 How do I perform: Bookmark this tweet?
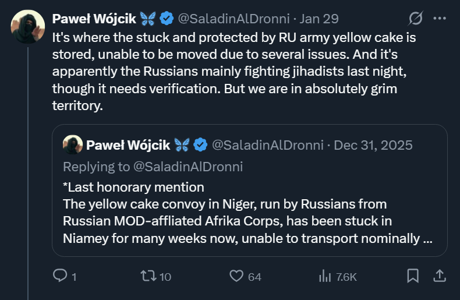point(413,276)
